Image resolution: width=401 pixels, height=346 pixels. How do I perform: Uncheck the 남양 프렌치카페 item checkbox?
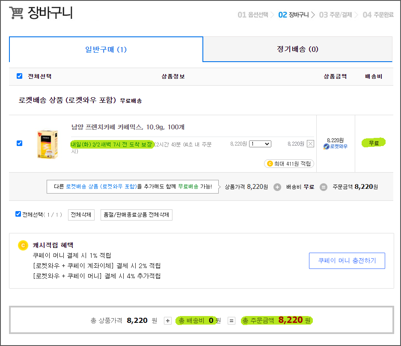coord(19,143)
